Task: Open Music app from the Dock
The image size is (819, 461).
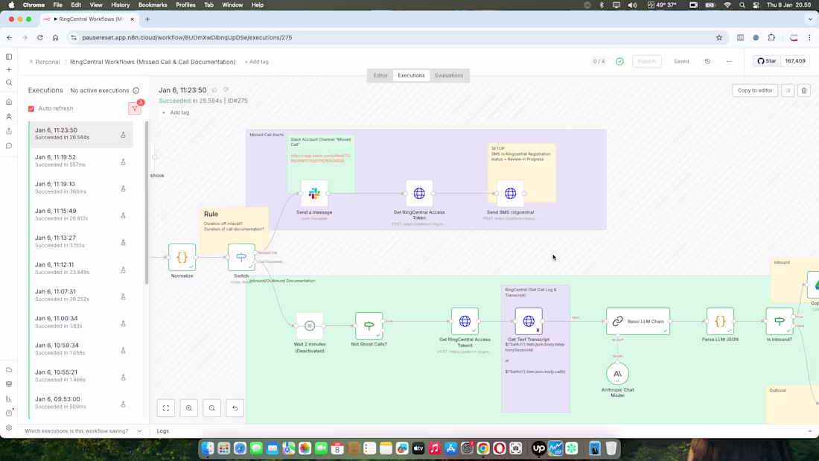Action: [x=435, y=448]
